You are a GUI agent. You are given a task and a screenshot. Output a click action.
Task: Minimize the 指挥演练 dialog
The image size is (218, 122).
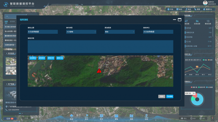174,20
